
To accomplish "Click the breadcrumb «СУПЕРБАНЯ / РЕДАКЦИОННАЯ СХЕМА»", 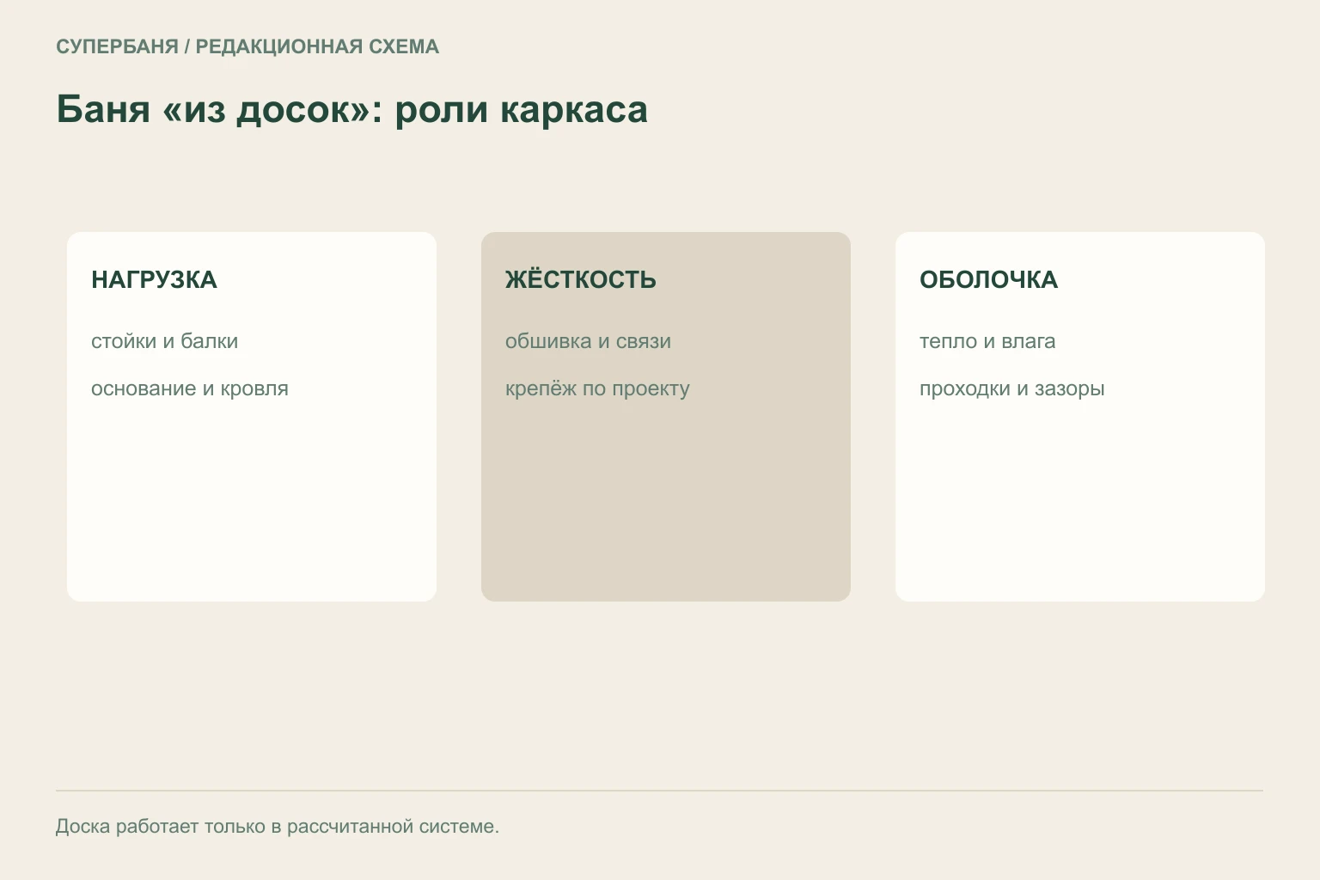I will click(247, 46).
